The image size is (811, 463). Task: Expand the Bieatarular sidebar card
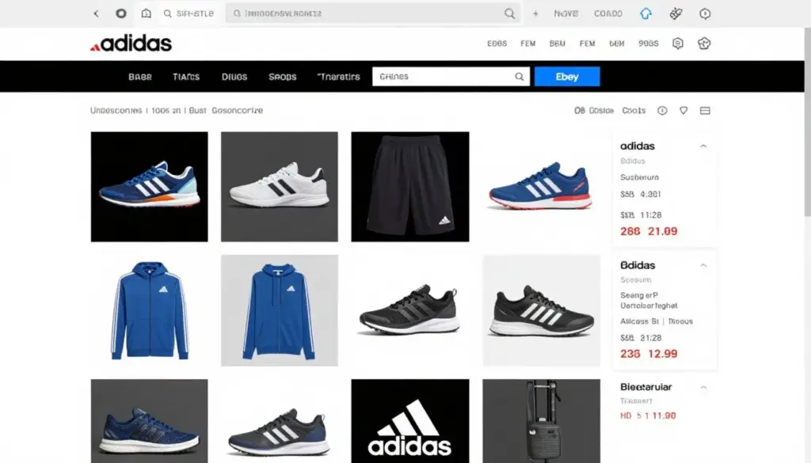tap(704, 387)
